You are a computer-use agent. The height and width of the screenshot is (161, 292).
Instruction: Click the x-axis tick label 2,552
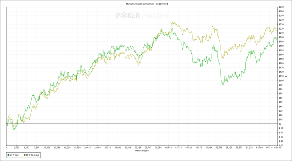pyautogui.click(x=17, y=148)
